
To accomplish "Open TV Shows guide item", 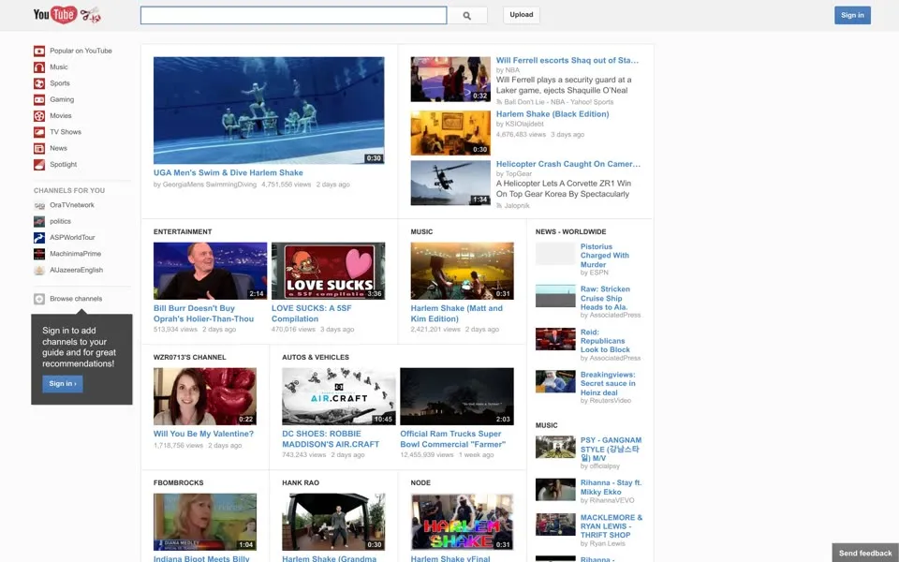I will [x=66, y=132].
